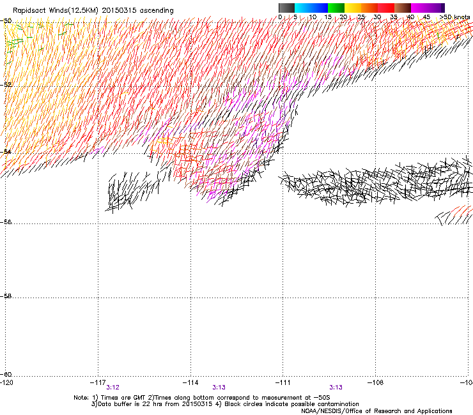The image size is (473, 415).
Task: Select the green 15-20 knots color swatch
Action: tap(336, 8)
